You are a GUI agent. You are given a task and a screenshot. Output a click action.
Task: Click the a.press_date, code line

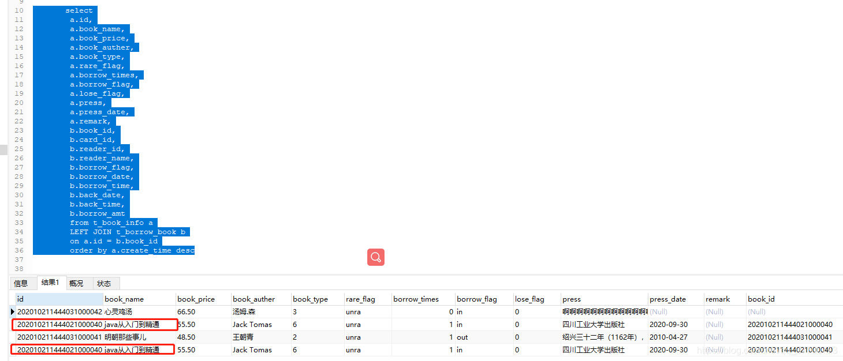[100, 112]
